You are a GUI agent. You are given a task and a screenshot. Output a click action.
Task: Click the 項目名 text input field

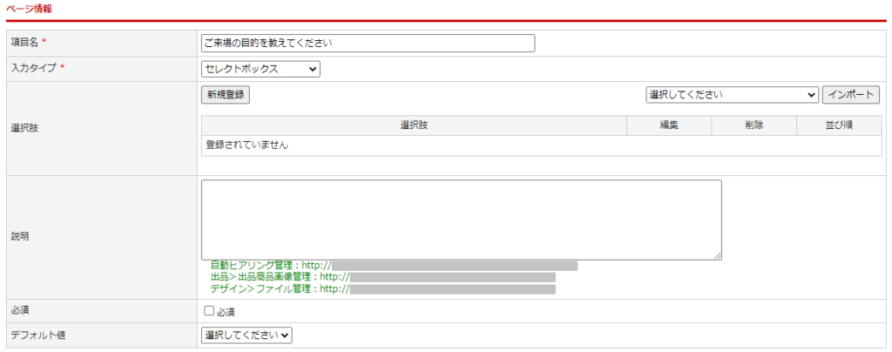point(368,43)
